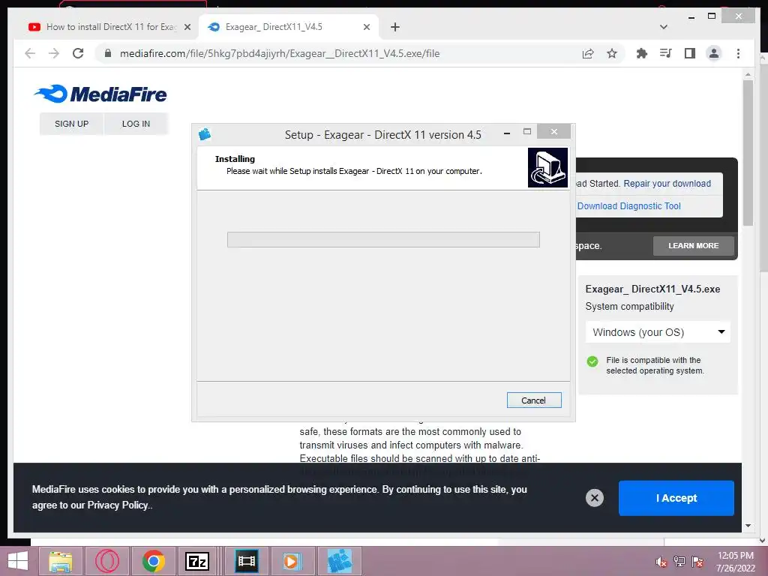Click the scrollbar down arrow
Image resolution: width=768 pixels, height=576 pixels.
point(748,526)
